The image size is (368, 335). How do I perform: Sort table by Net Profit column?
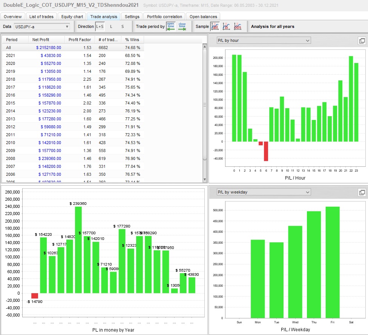coord(41,40)
